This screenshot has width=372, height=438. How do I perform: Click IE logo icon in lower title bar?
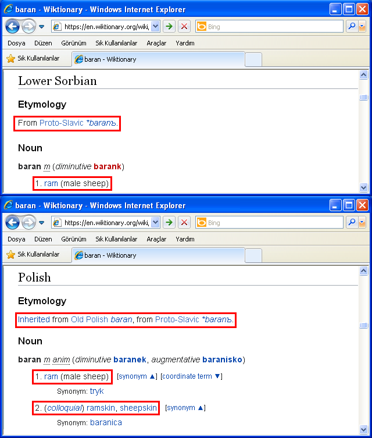[8, 205]
